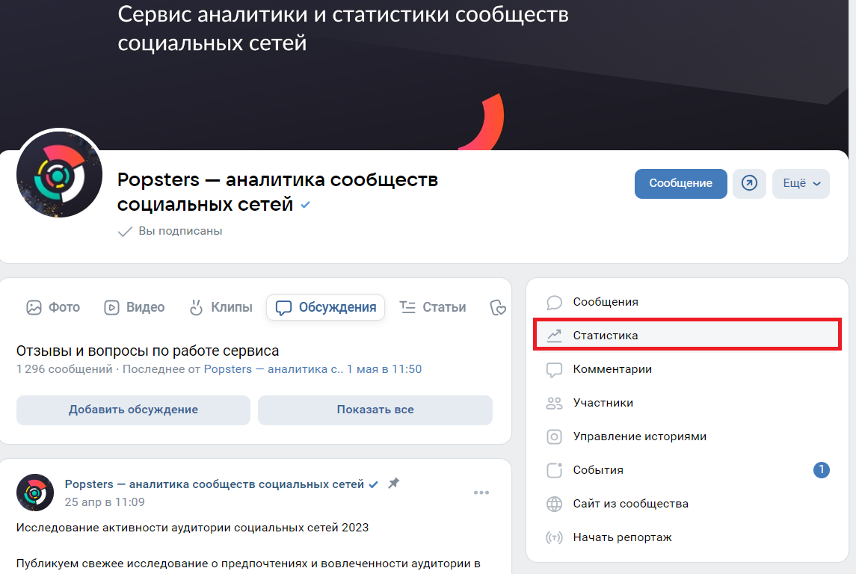The image size is (856, 574).
Task: Click the pin icon on the post
Action: click(394, 484)
